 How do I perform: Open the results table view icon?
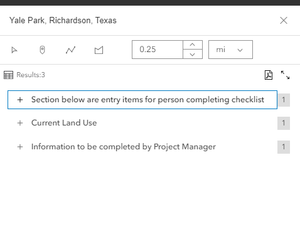tap(8, 75)
